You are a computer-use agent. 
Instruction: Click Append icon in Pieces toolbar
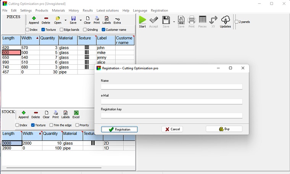click(34, 20)
